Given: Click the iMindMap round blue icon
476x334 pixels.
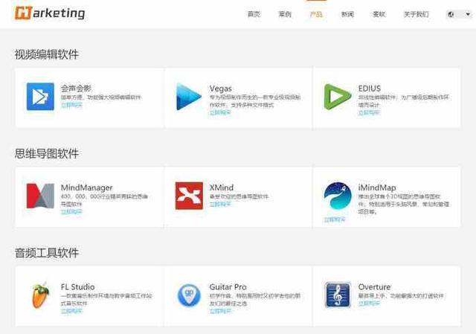Looking at the screenshot, I should pyautogui.click(x=338, y=196).
